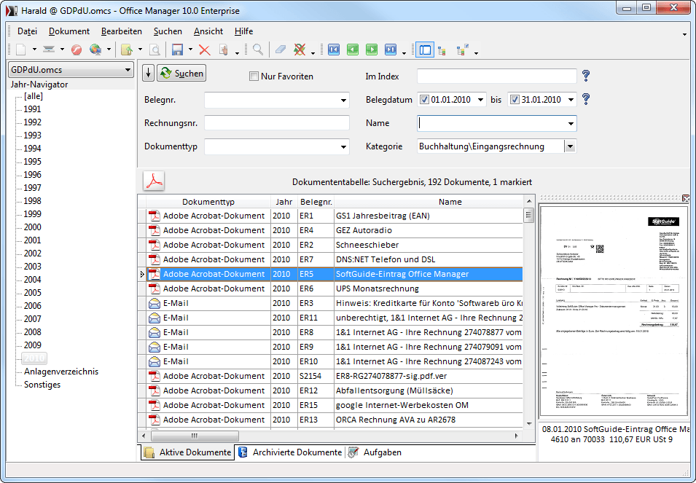Click the large PDF Acrobat icon above table

click(x=154, y=181)
